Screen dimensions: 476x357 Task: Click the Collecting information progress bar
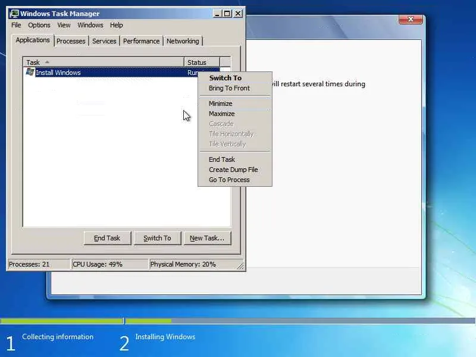tap(62, 321)
